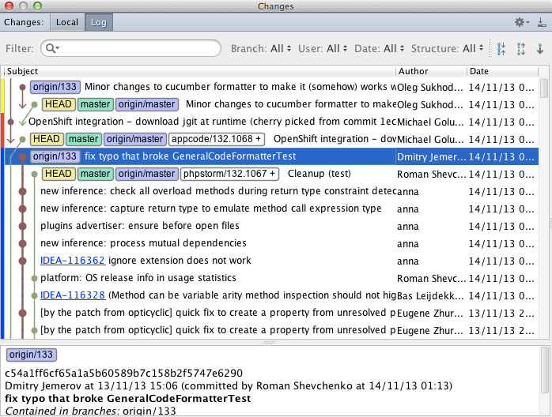Click the phpstorm/132.1067 + tag label
Screen dimensions: 552x417
coord(229,174)
